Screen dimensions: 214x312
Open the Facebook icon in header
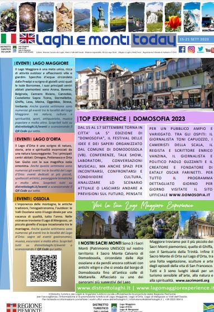pyautogui.click(x=182, y=49)
